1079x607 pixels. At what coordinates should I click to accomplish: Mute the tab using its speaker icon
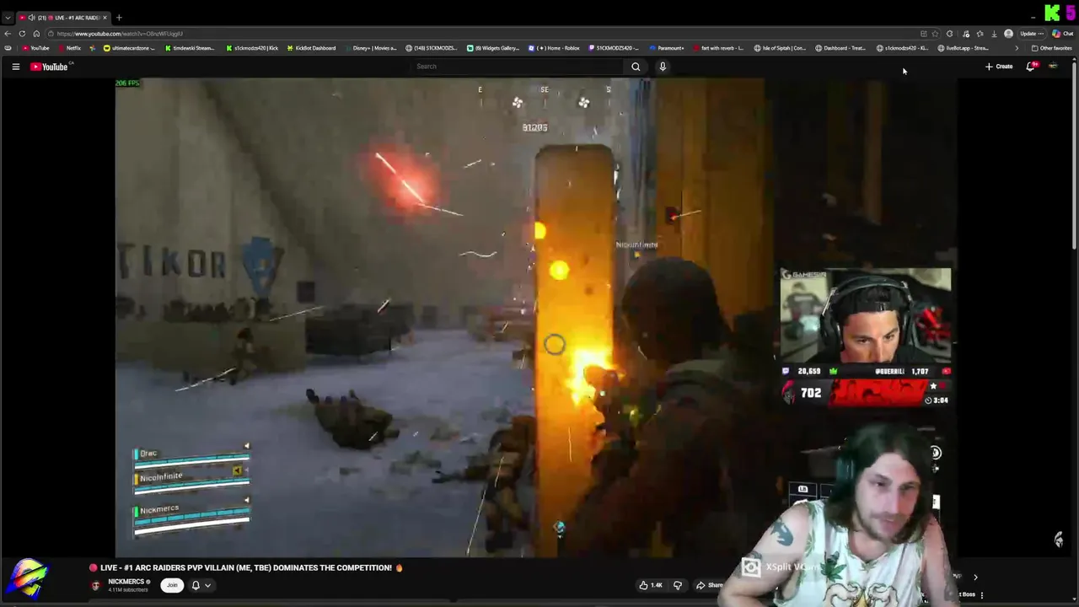coord(31,18)
